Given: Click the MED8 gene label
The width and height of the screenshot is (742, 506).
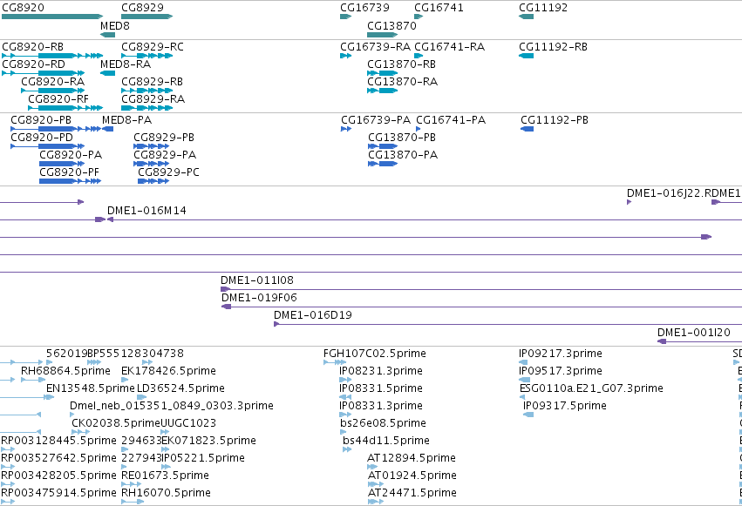Looking at the screenshot, I should [x=115, y=25].
